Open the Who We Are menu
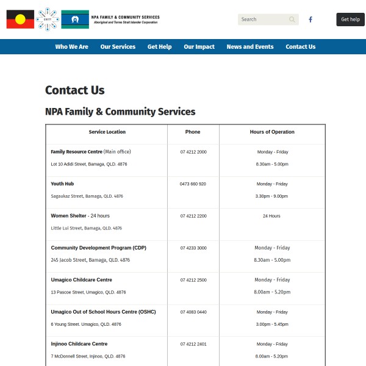 pyautogui.click(x=71, y=47)
